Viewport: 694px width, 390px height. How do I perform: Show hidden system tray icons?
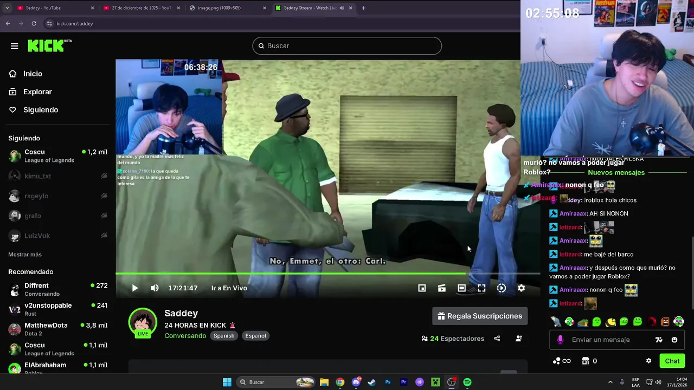click(x=610, y=382)
